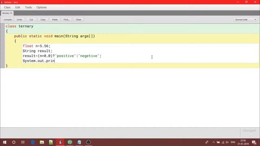Click the "positive" string literal
The image size is (260, 146).
pos(65,56)
